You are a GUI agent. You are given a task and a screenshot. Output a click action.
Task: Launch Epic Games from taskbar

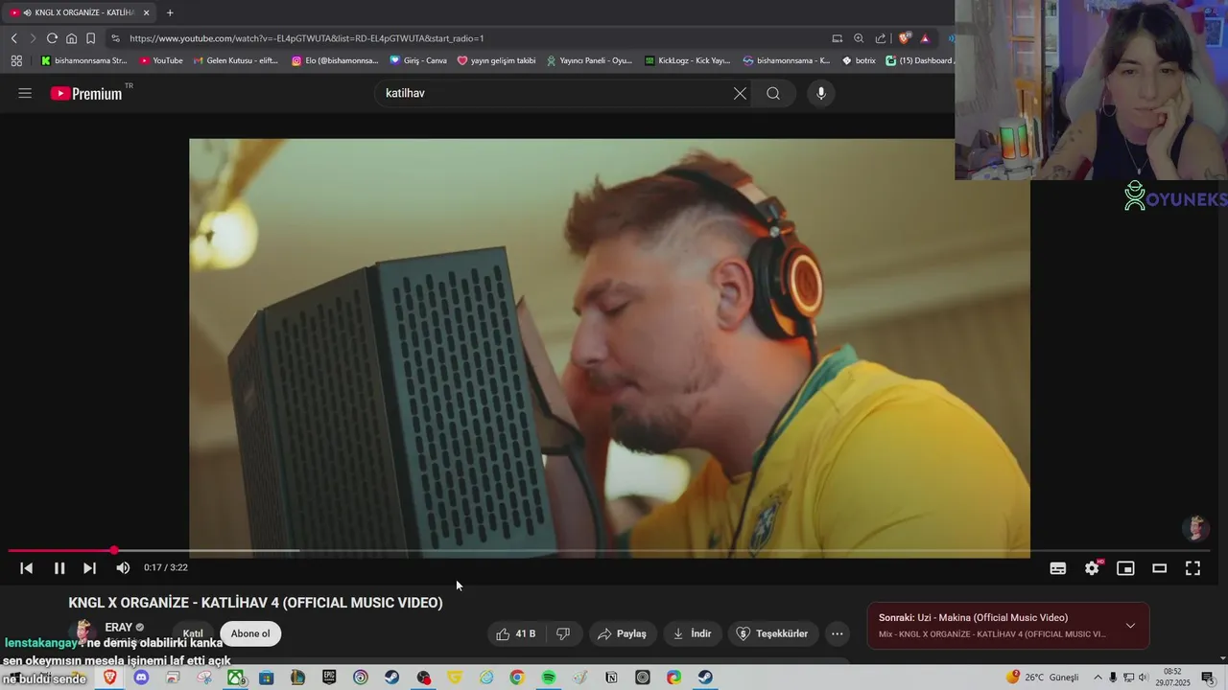pos(329,678)
